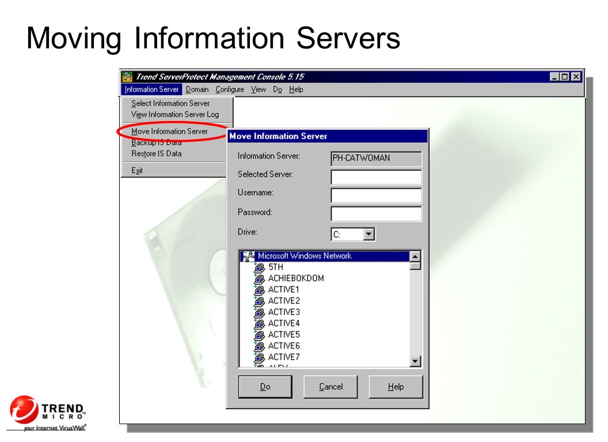Screen dimensions: 608x442
Task: Click the Cancel button
Action: [330, 387]
